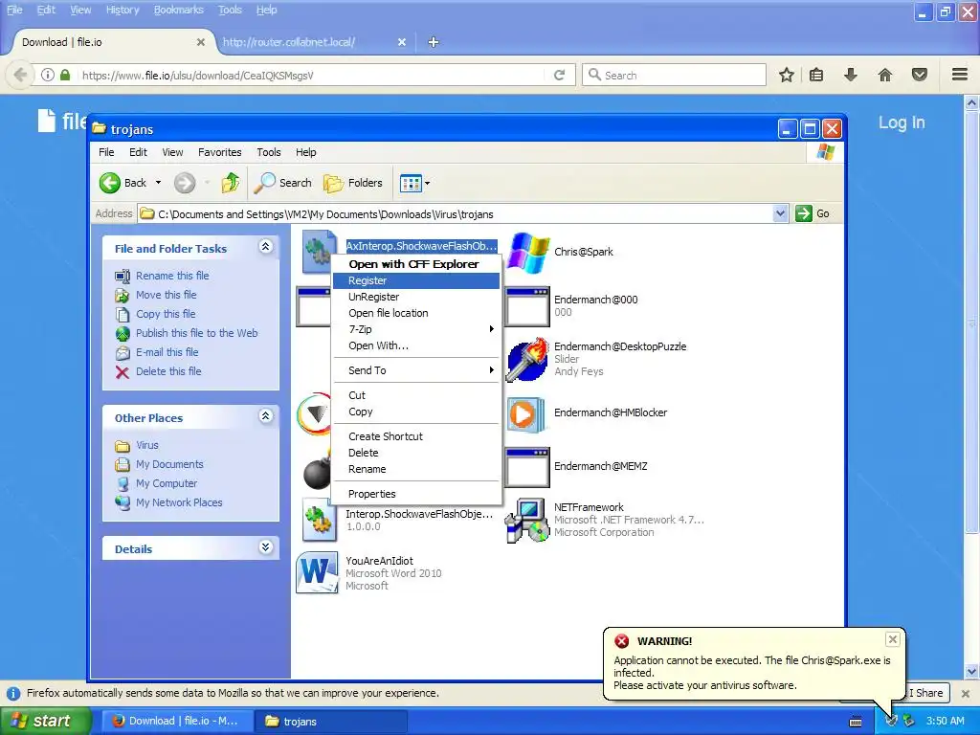Select Rename in the context menu
Image resolution: width=980 pixels, height=735 pixels.
point(415,469)
